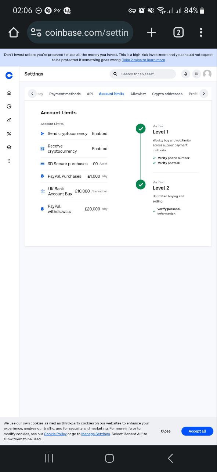Viewport: 217px width, 472px height.
Task: Open the Coinbase logo home link
Action: coord(9,76)
